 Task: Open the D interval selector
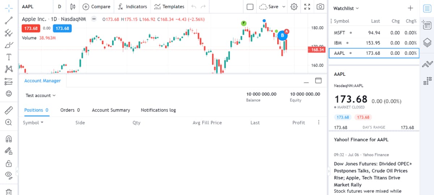pyautogui.click(x=60, y=6)
